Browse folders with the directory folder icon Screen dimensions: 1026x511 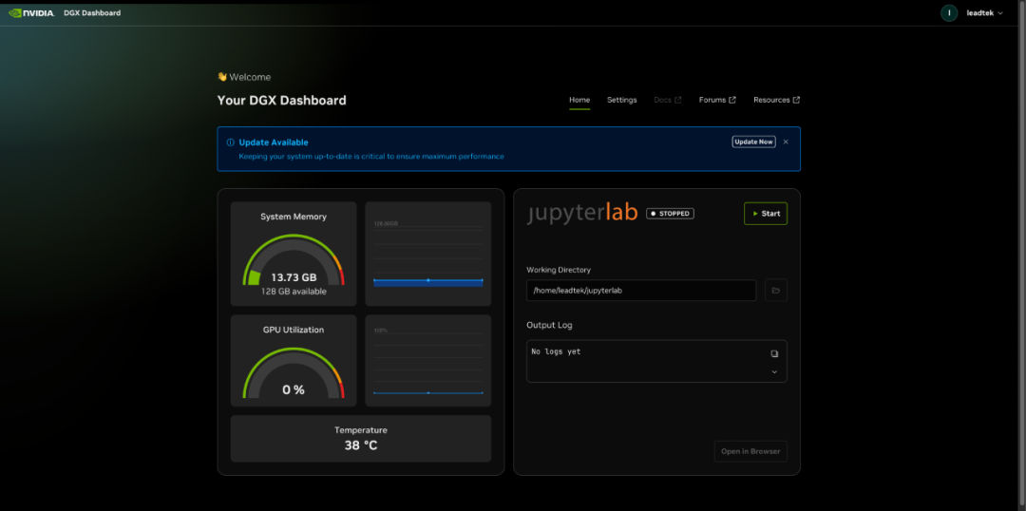point(776,291)
